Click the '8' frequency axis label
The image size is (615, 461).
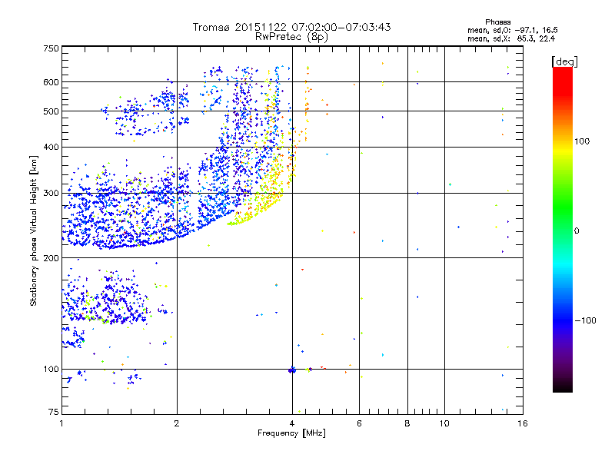[x=407, y=423]
